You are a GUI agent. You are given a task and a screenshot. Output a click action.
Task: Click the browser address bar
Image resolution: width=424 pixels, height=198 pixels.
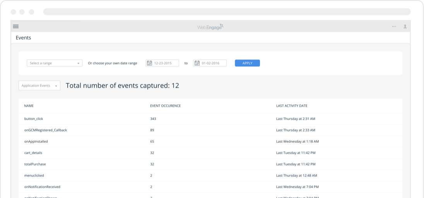tap(227, 12)
